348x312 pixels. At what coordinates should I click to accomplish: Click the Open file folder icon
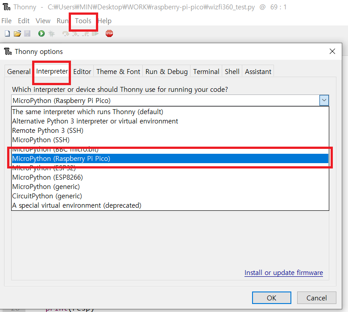(17, 33)
